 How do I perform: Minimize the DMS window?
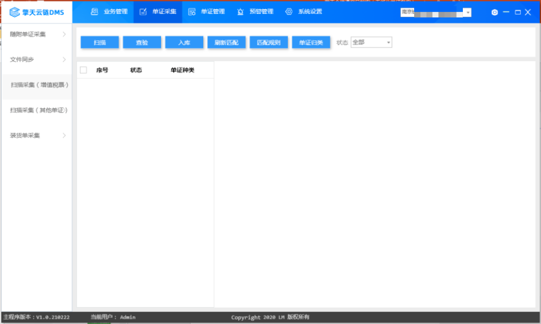click(x=506, y=12)
